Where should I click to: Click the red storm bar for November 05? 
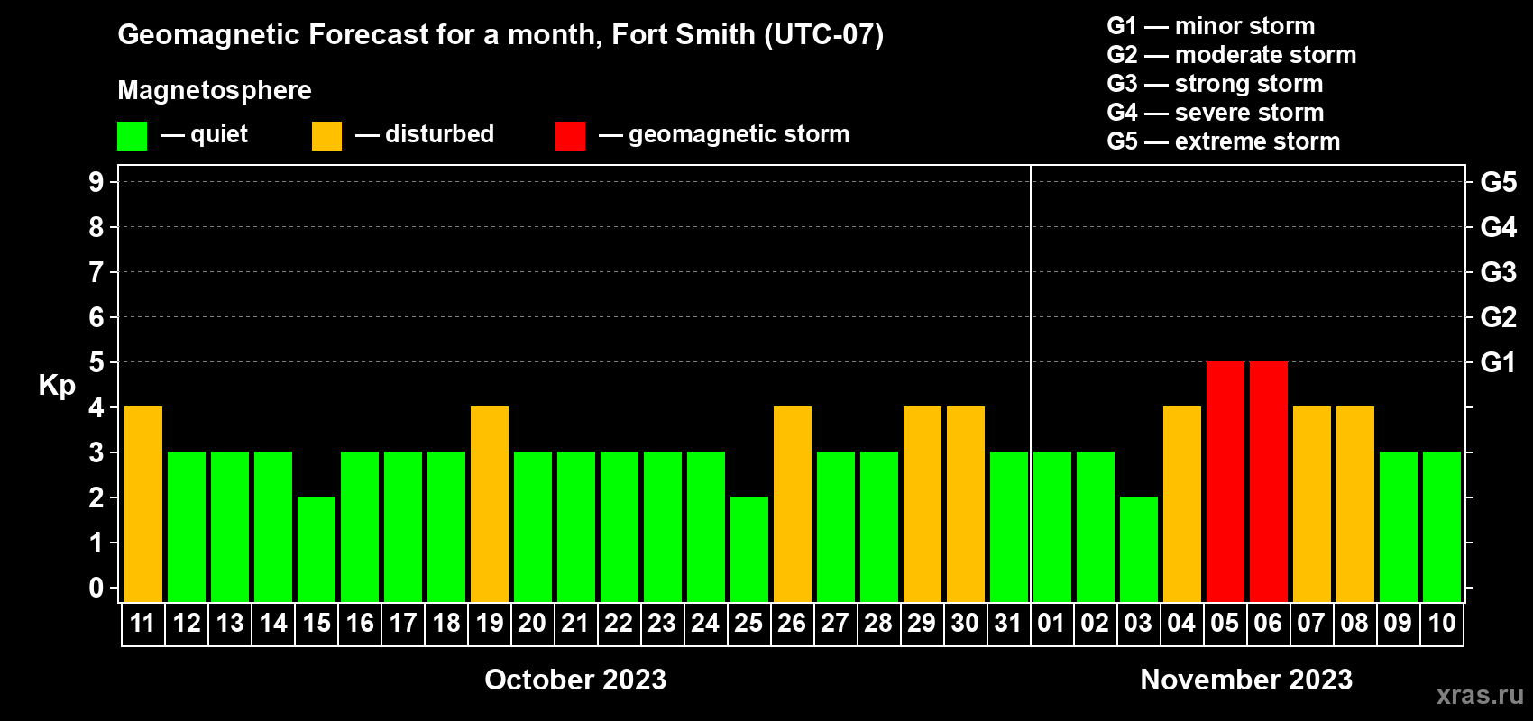[1225, 481]
